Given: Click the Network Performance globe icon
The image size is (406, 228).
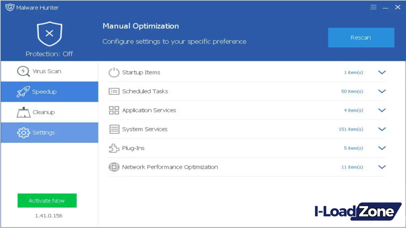Looking at the screenshot, I should click(x=114, y=167).
